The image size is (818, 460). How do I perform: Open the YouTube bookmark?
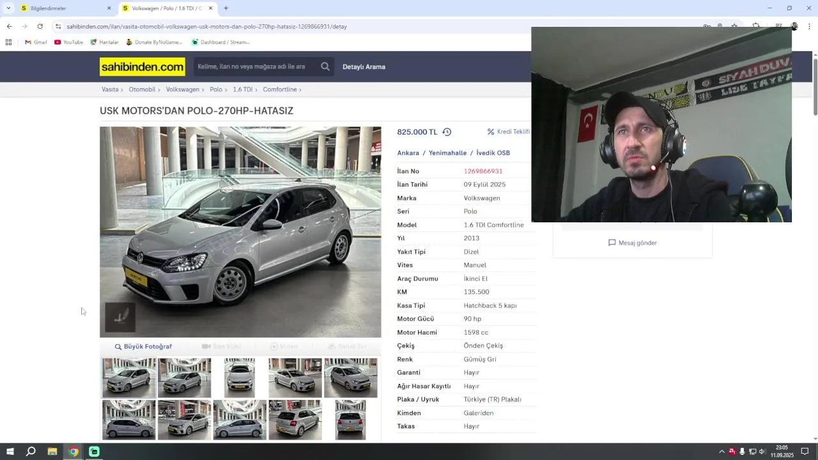(x=68, y=42)
